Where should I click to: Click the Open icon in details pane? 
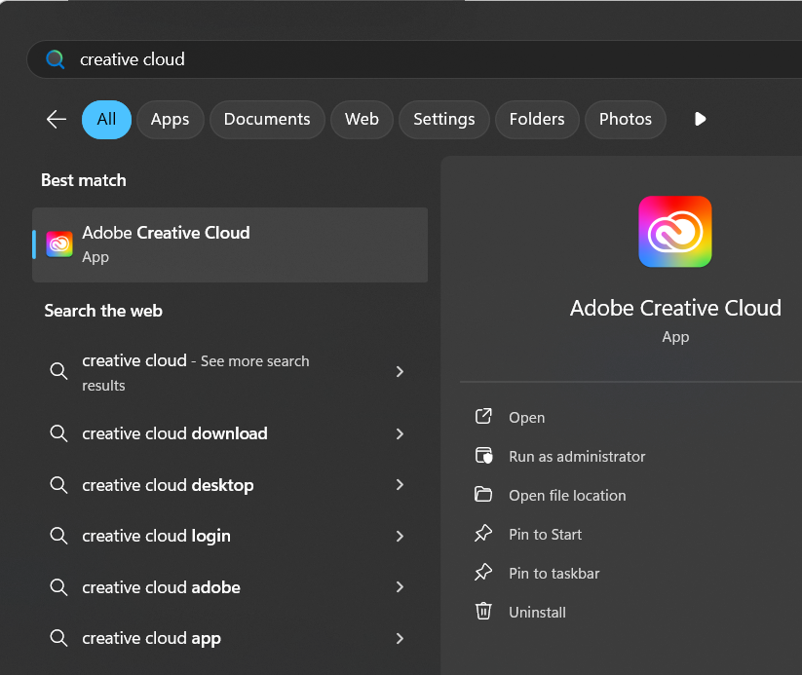(483, 417)
